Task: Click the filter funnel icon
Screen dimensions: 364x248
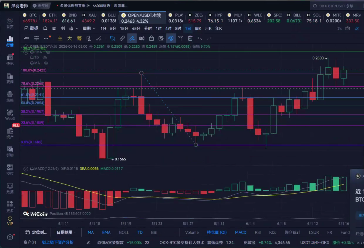Action: pos(181,38)
